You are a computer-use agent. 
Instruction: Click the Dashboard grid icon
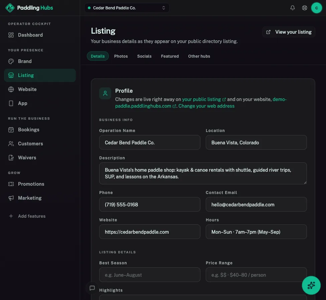pos(11,35)
